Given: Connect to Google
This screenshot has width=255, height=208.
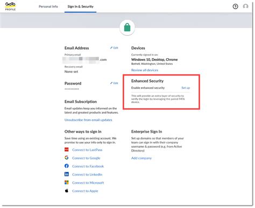Looking at the screenshot, I should click(x=86, y=158).
